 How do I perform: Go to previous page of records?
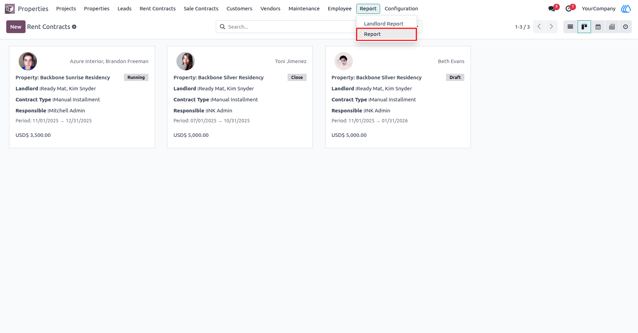coord(539,27)
